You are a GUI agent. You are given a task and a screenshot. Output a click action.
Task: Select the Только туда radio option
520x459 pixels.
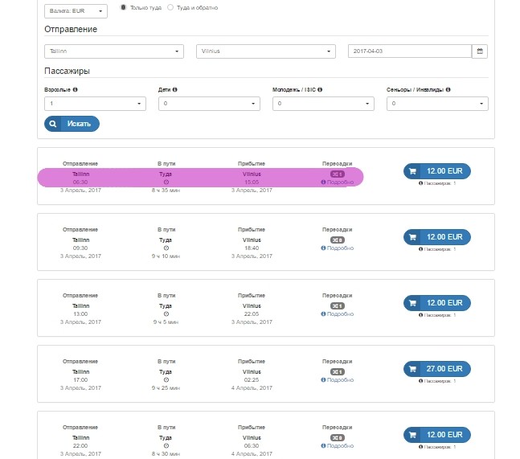[x=123, y=7]
